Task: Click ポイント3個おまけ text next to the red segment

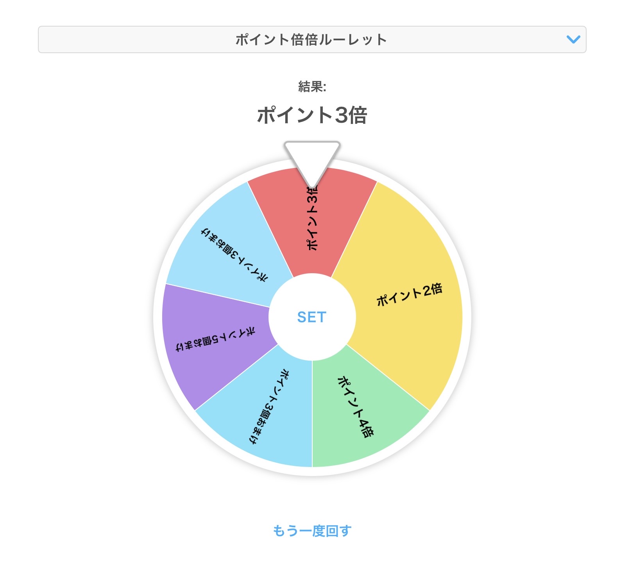Action: coord(234,254)
